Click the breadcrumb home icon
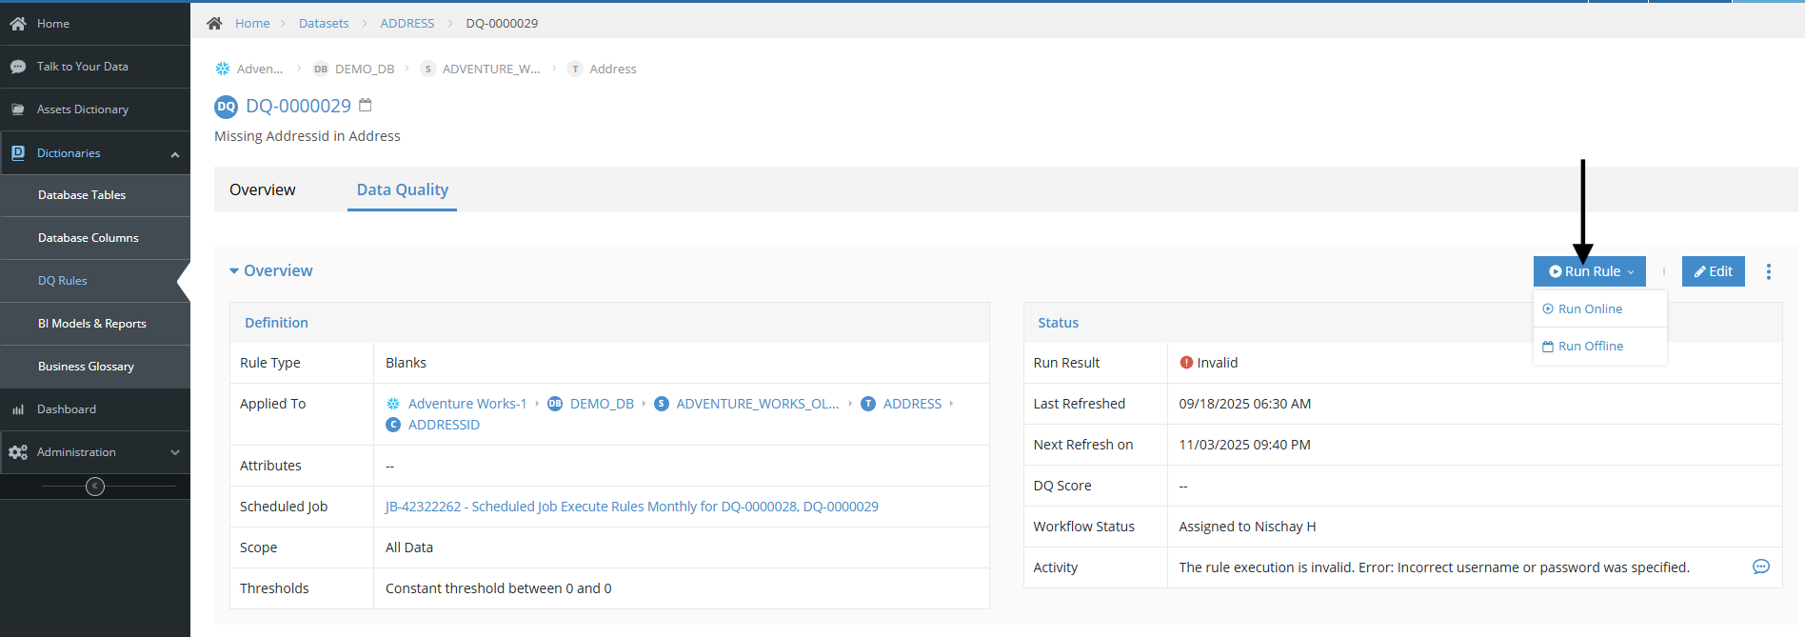 pyautogui.click(x=214, y=23)
